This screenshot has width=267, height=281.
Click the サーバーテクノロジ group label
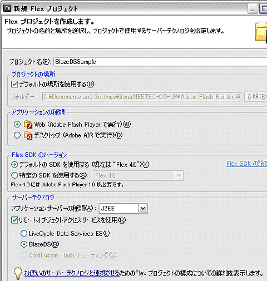point(33,198)
